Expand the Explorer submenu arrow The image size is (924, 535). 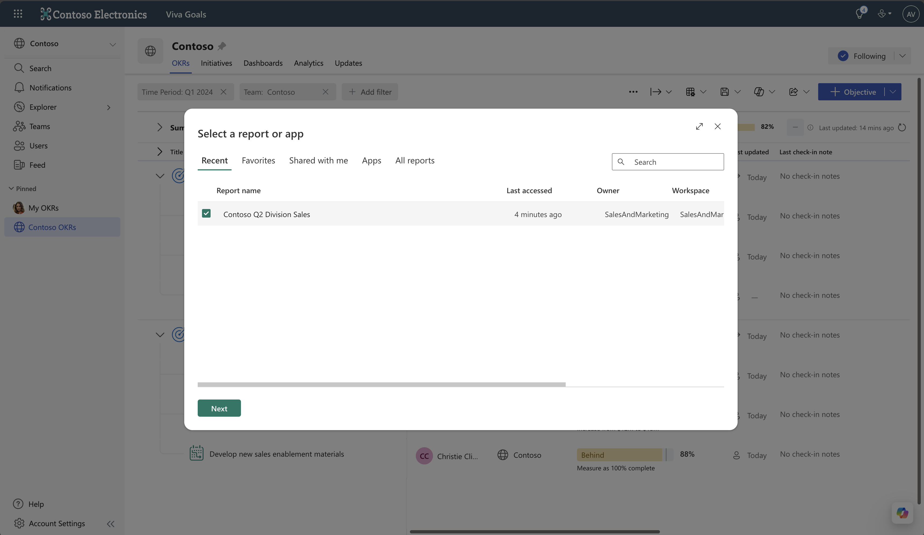(x=109, y=107)
